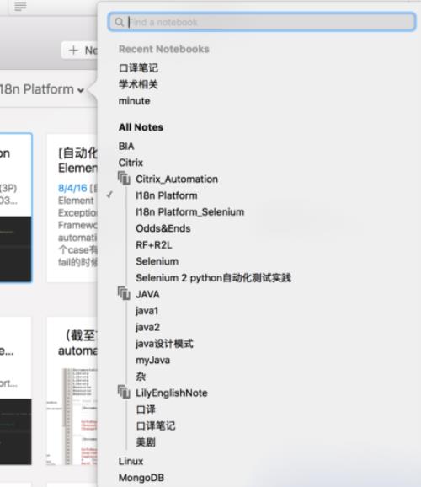This screenshot has height=487, width=421.
Task: Select the BIA notebook
Action: [126, 147]
